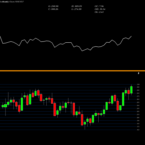Click the low value L: 274.30
The height and width of the screenshot is (145, 145).
click(x=76, y=9)
